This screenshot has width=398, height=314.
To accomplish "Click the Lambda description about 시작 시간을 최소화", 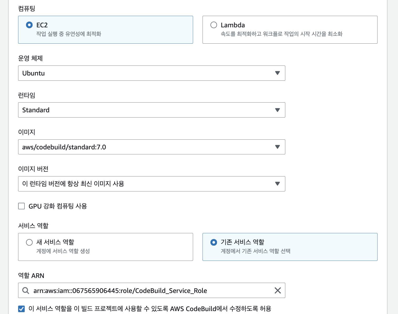I will click(282, 34).
